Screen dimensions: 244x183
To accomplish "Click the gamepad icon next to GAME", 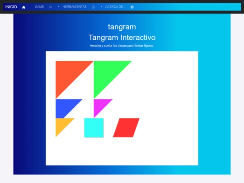I will click(51, 7).
